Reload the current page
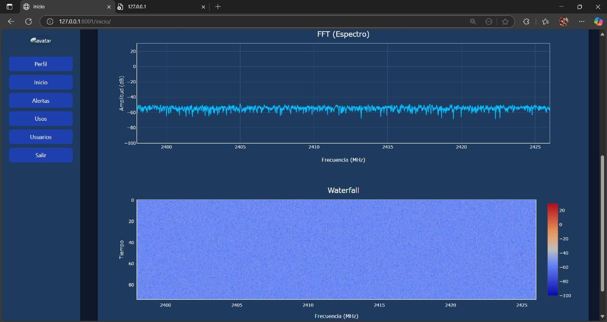Image resolution: width=607 pixels, height=322 pixels. coord(28,21)
